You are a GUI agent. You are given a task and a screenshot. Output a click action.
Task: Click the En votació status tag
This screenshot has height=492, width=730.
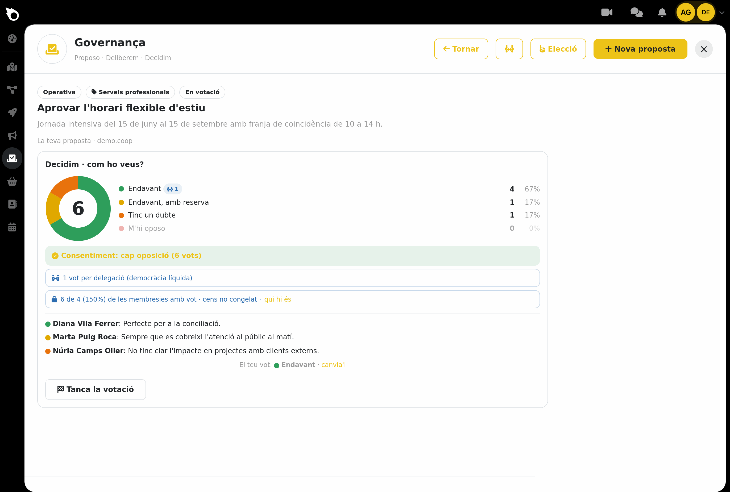click(202, 92)
